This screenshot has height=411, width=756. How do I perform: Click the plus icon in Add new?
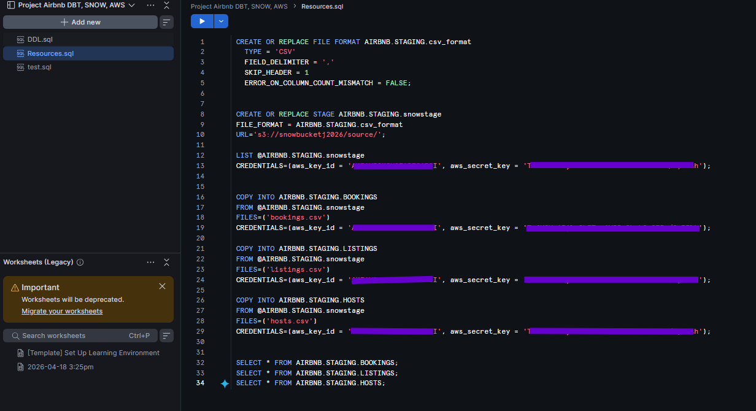point(64,22)
